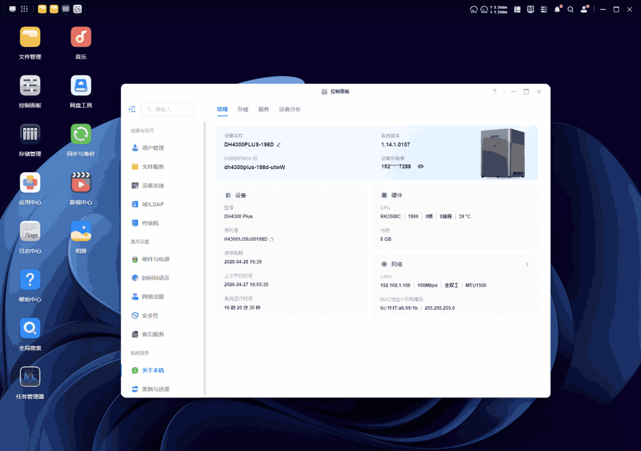Launch the 全局搜索 desktop icon

pos(30,328)
